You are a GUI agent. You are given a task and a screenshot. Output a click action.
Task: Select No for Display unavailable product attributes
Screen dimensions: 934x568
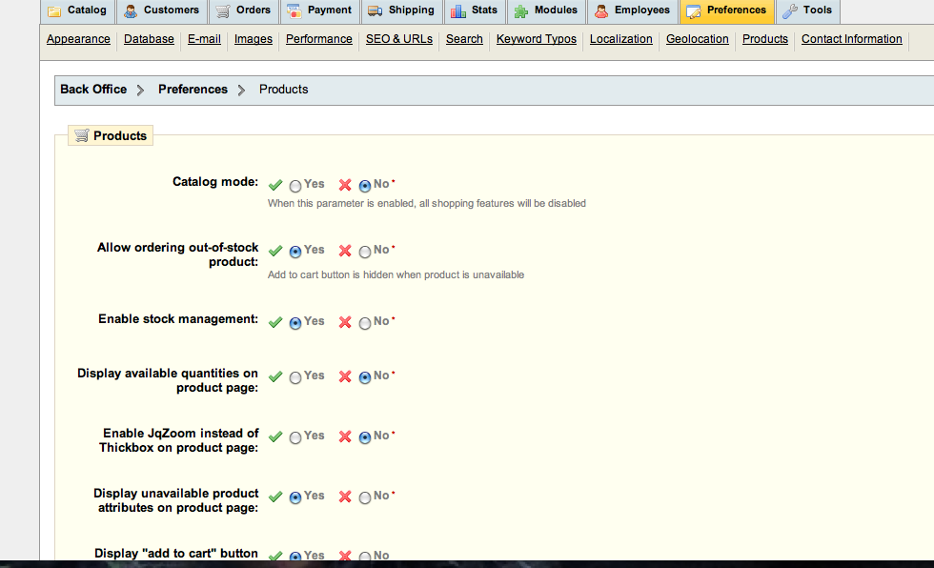pyautogui.click(x=365, y=497)
